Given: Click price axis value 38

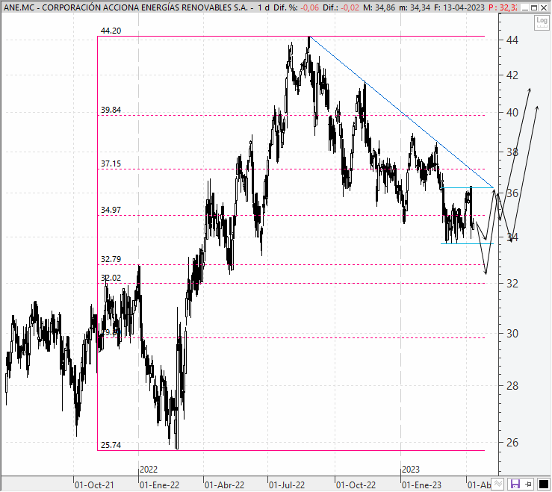Looking at the screenshot, I should (x=512, y=152).
